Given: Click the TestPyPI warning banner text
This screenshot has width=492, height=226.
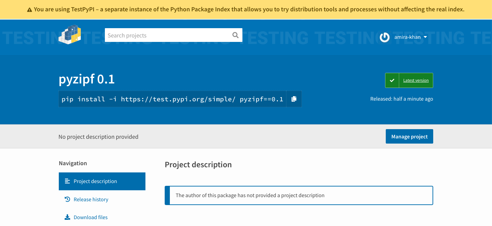Looking at the screenshot, I should (249, 10).
